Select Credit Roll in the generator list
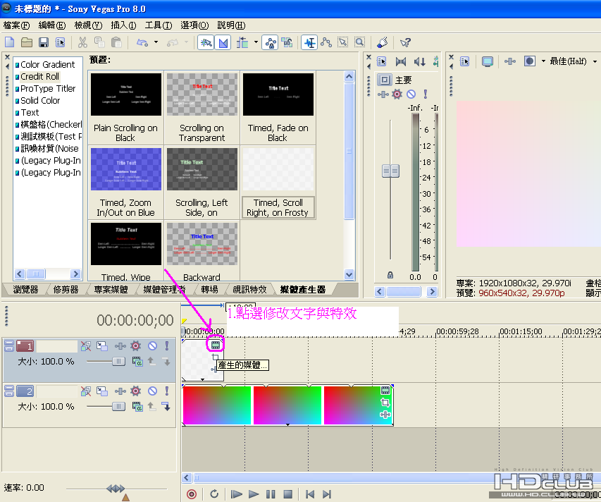This screenshot has height=502, width=601. 39,76
